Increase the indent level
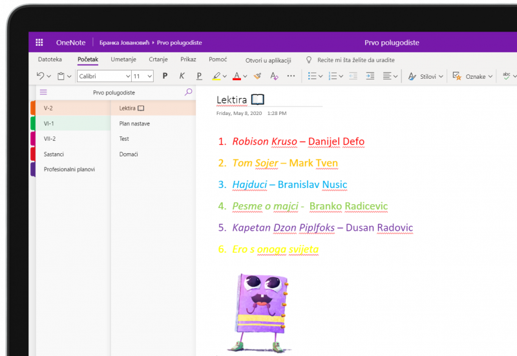Screen dimensions: 517x356 tap(370, 76)
